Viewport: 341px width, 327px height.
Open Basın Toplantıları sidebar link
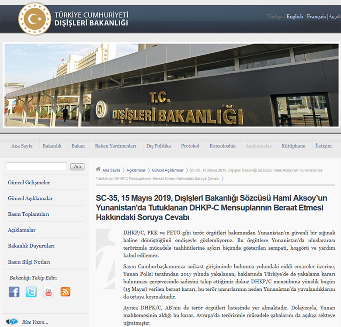(28, 214)
